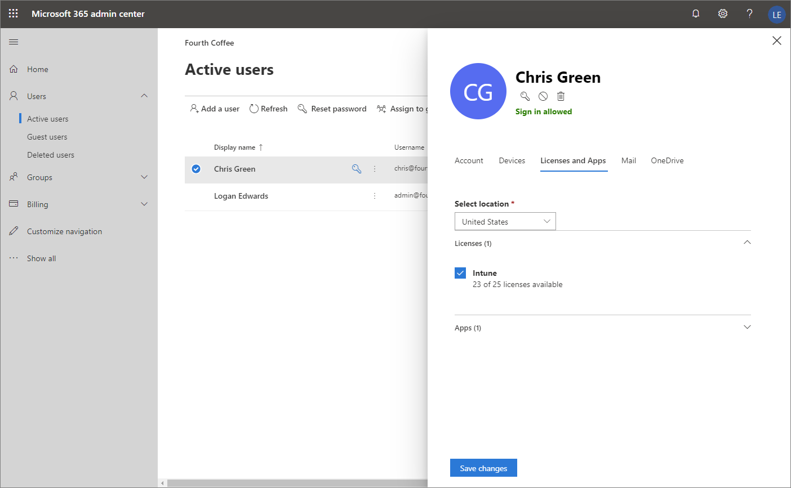Click the key icon in Chris Green's row
Screen dimensions: 791x488
click(357, 169)
